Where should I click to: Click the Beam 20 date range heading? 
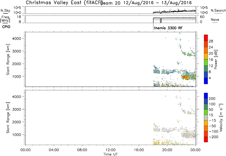coord(147,3)
